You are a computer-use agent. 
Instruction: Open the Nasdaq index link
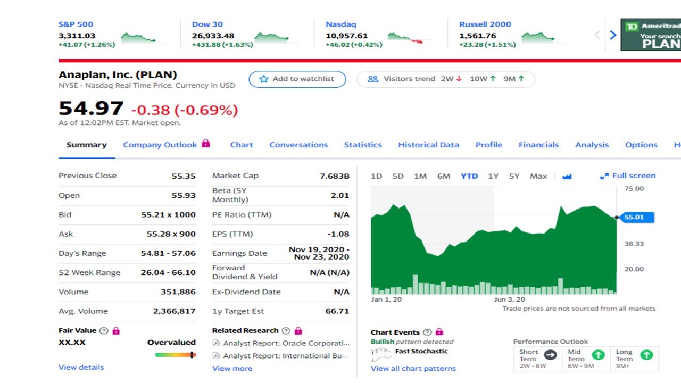tap(341, 24)
